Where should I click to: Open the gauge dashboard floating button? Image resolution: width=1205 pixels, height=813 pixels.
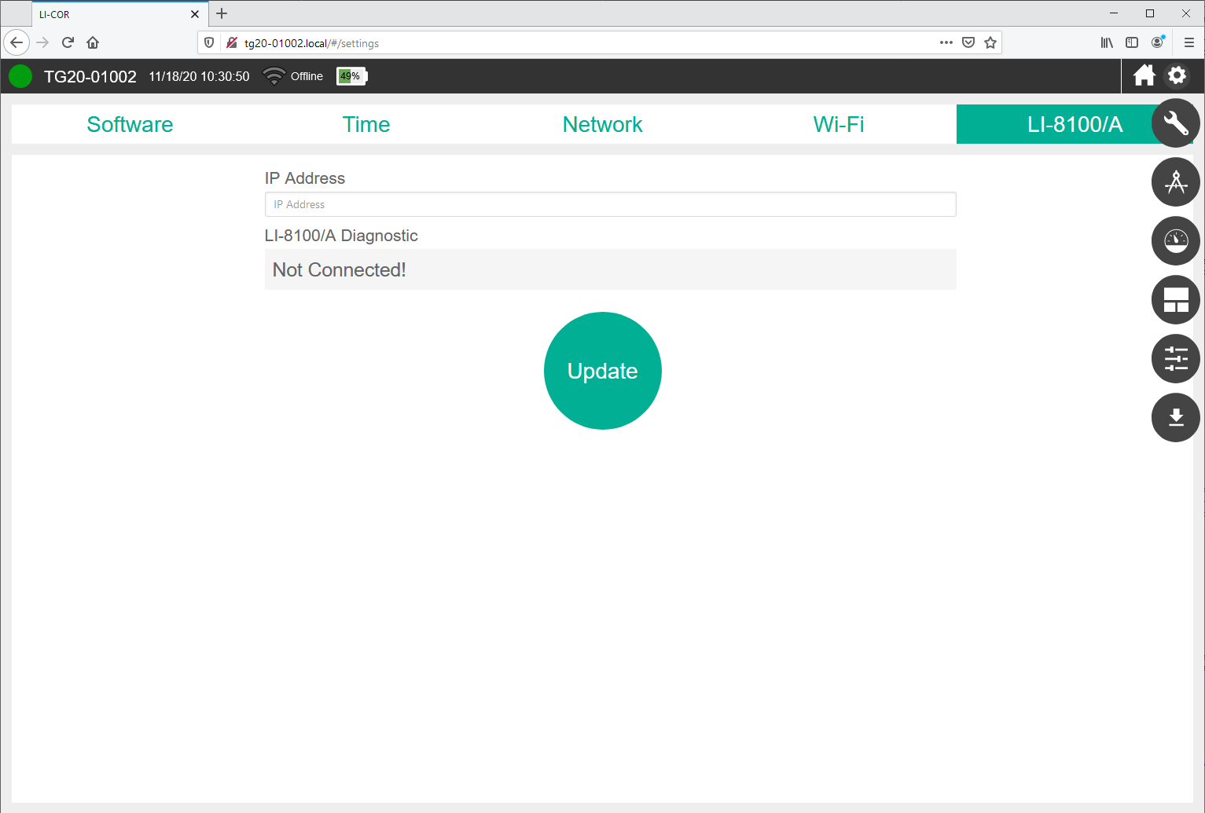[1176, 240]
